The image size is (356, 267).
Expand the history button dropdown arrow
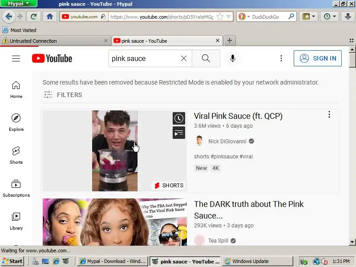(x=334, y=16)
